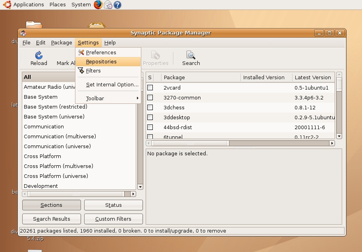Select Repositories in the Settings menu
Image resolution: width=362 pixels, height=252 pixels.
click(108, 61)
